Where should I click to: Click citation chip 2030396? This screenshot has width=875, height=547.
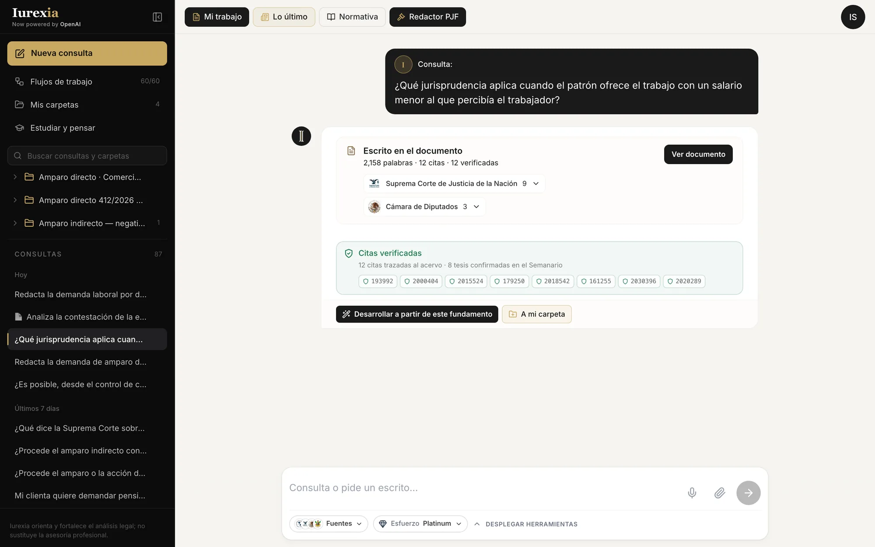coord(639,281)
